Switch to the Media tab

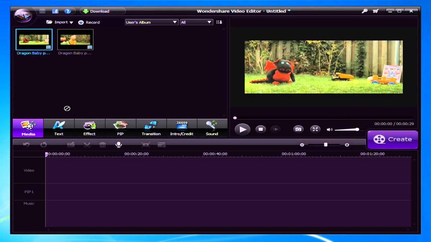coord(28,128)
